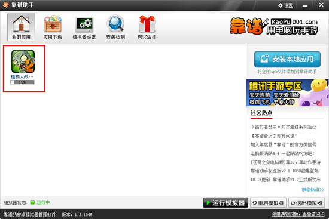Viewport: 329px width, 219px height.
Task: Open 10.16更新 靠谱助手V1.2 news link
Action: point(285,180)
